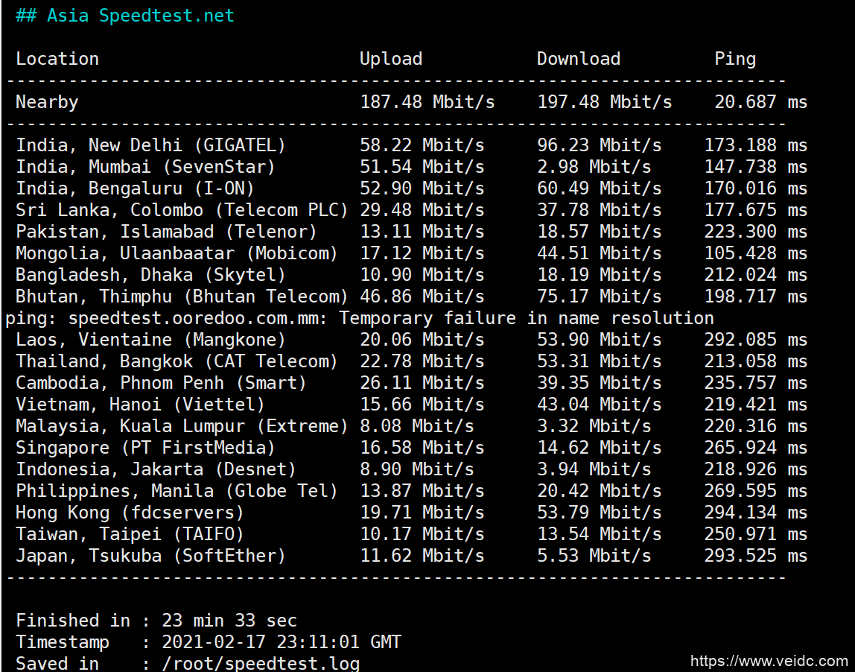Click 'Bangladesh, Dhaka (Skytel)' location
Viewport: 855px width, 672px height.
(150, 275)
